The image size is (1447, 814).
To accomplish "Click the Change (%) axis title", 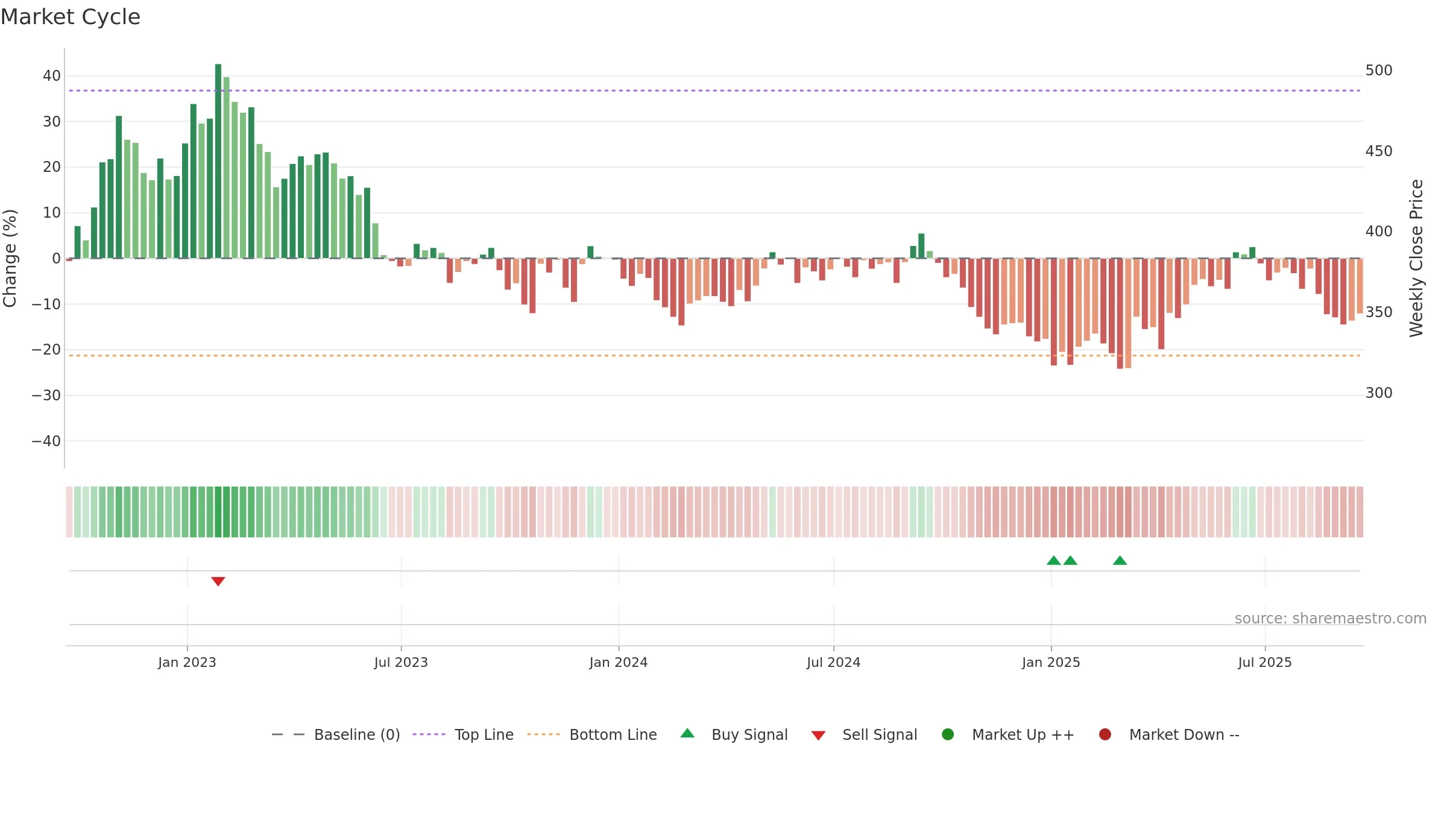I will (x=10, y=258).
